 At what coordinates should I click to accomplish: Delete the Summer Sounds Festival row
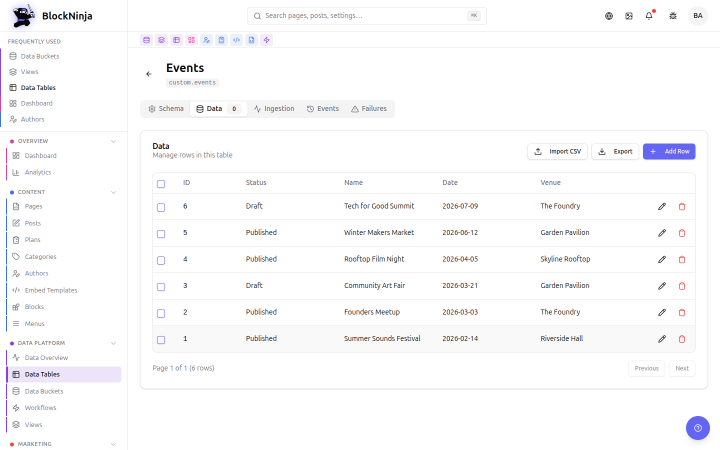682,339
